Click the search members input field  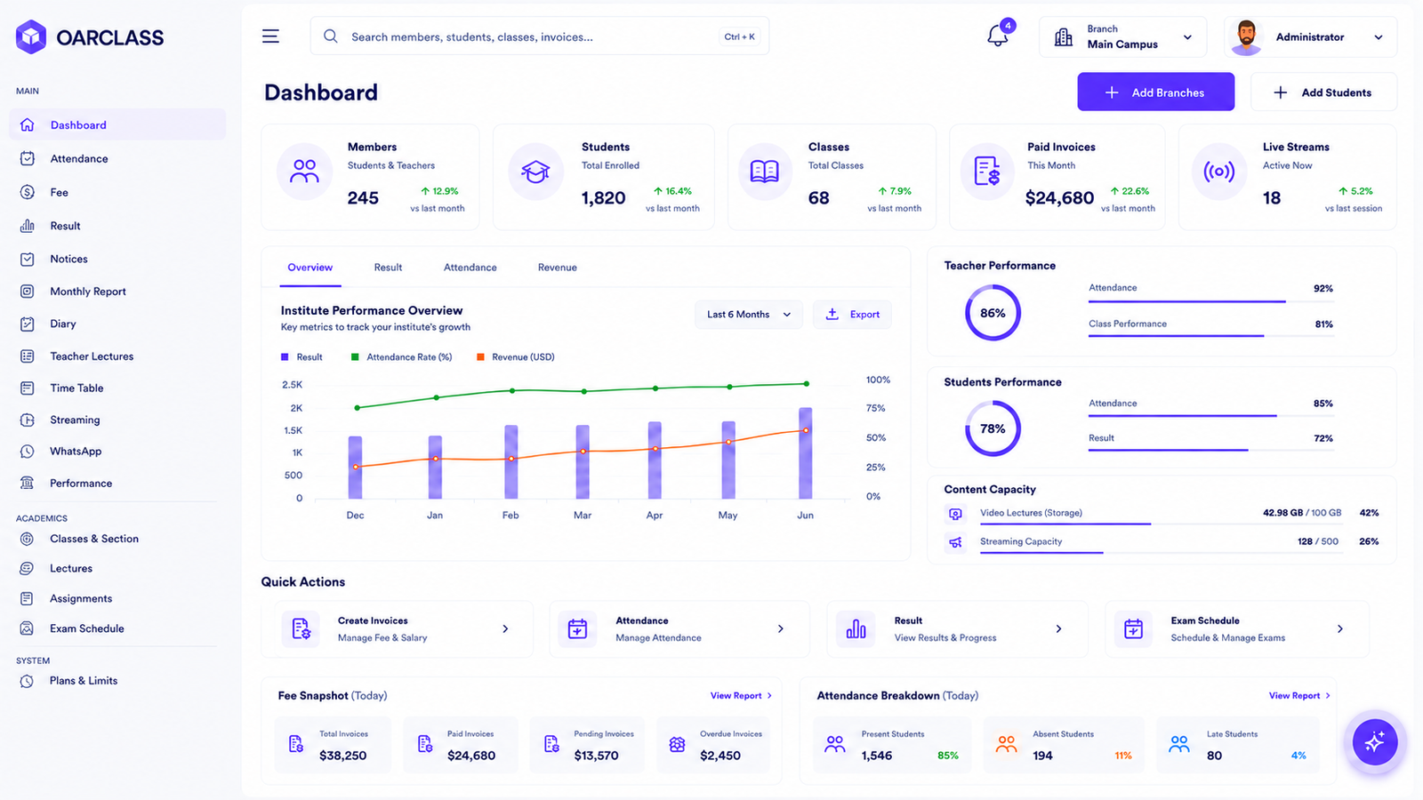(539, 36)
